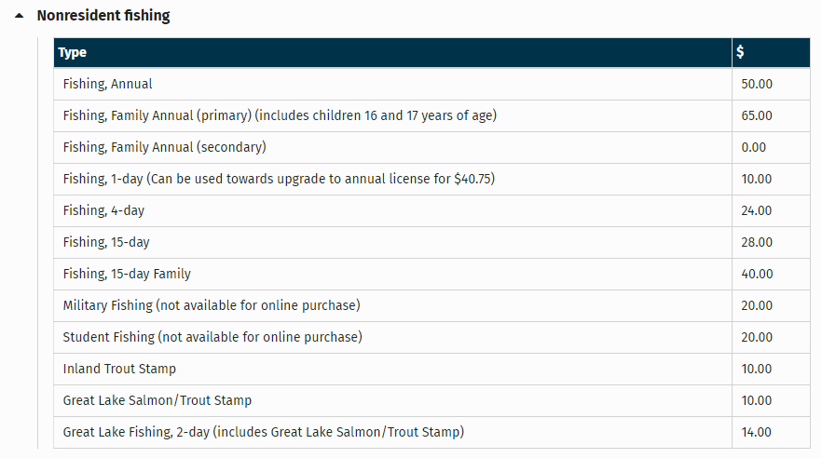Click the 50.00 annual fishing price
This screenshot has width=822, height=458.
pos(757,84)
